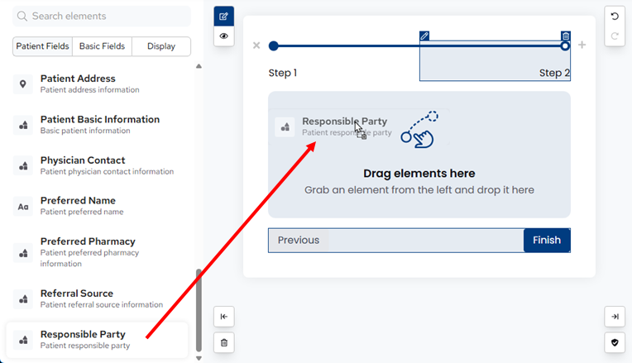Edit Step 2 using its pencil icon
Screen dimensions: 632x363
pyautogui.click(x=424, y=36)
